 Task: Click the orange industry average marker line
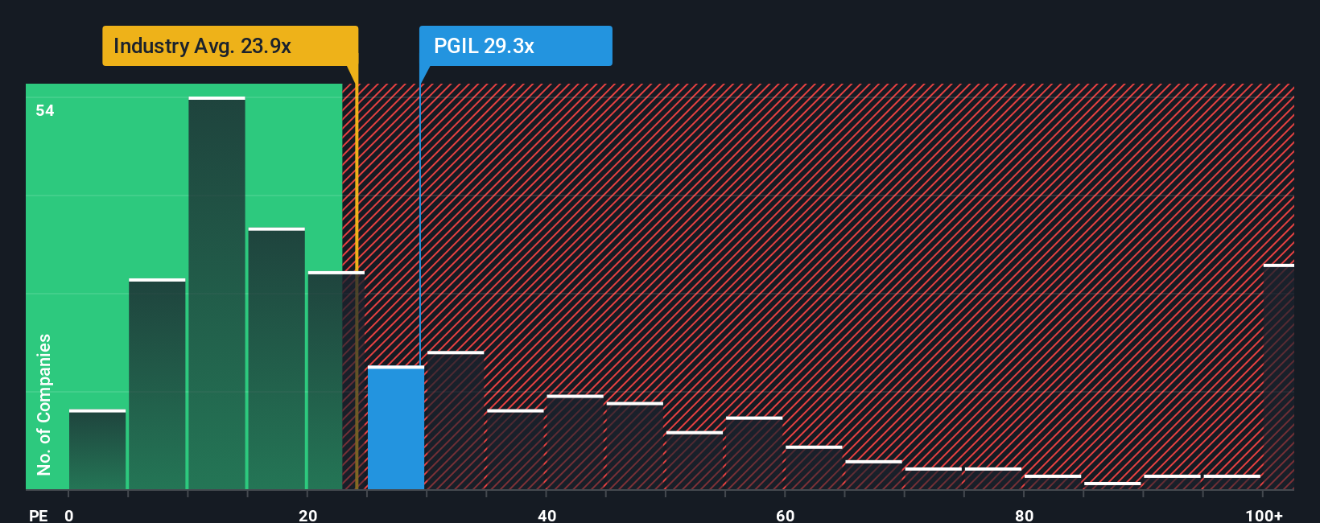point(357,278)
